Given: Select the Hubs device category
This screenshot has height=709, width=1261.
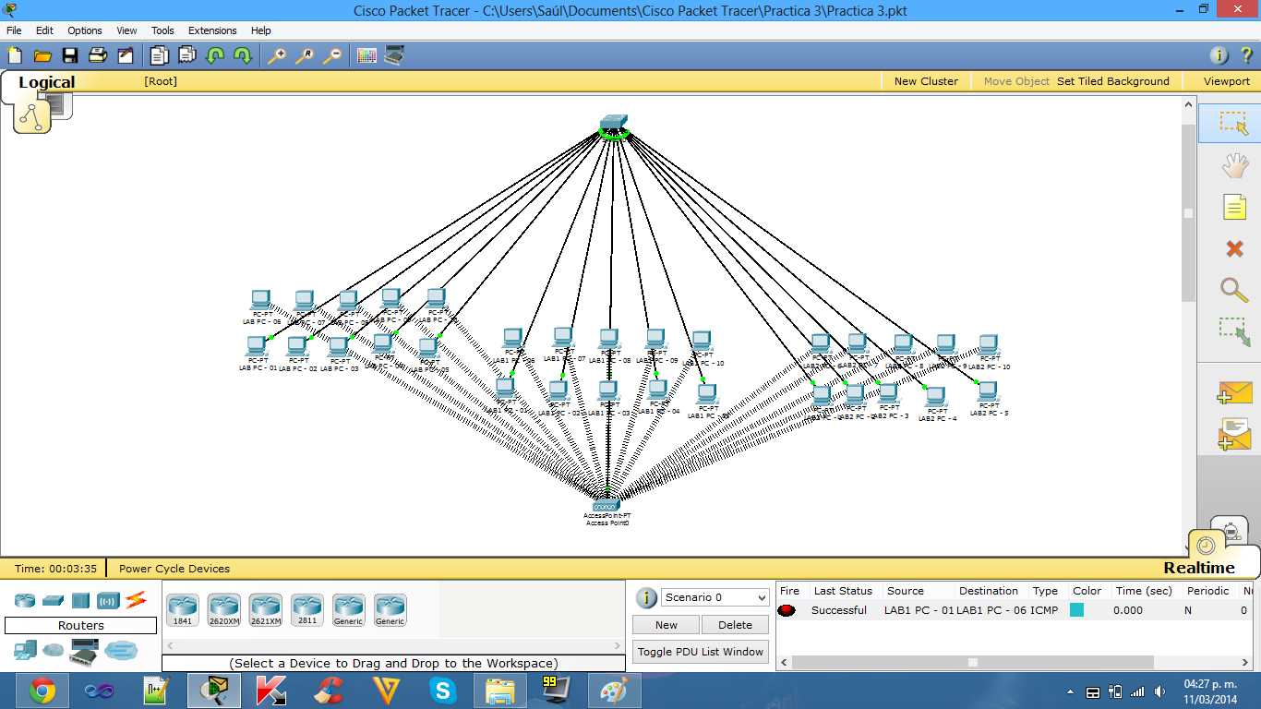Looking at the screenshot, I should pyautogui.click(x=80, y=601).
